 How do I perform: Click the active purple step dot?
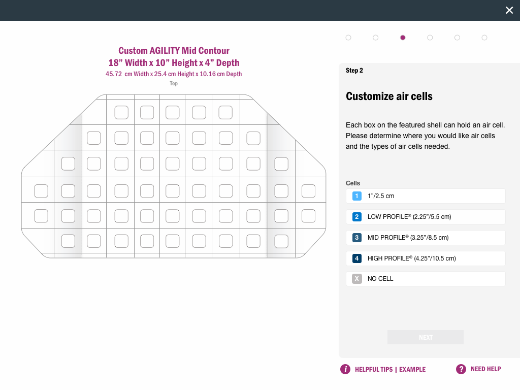coord(403,38)
